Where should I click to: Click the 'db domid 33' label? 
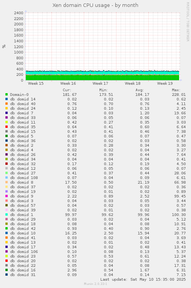[23, 117]
